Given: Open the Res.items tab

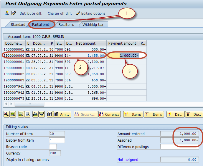Looking at the screenshot, I should [x=66, y=24].
